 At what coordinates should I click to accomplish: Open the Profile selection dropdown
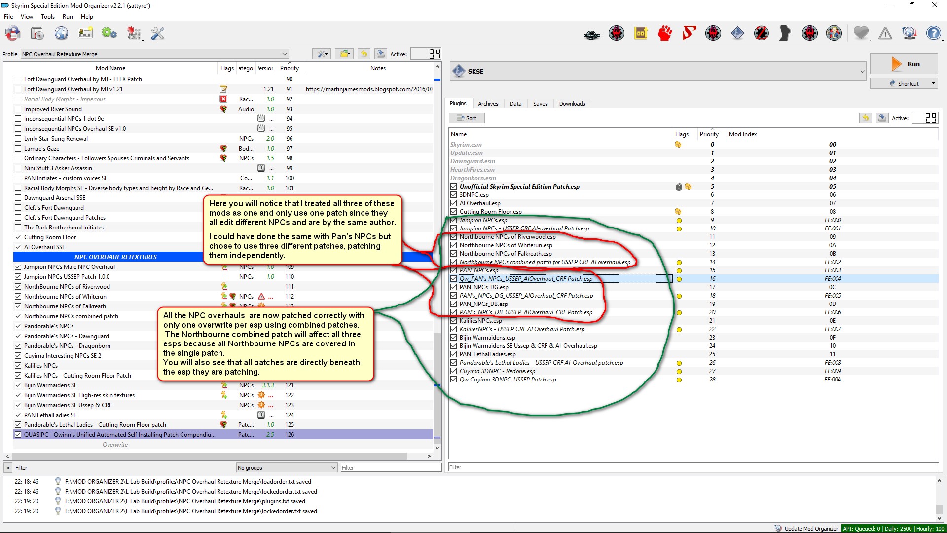[x=154, y=54]
